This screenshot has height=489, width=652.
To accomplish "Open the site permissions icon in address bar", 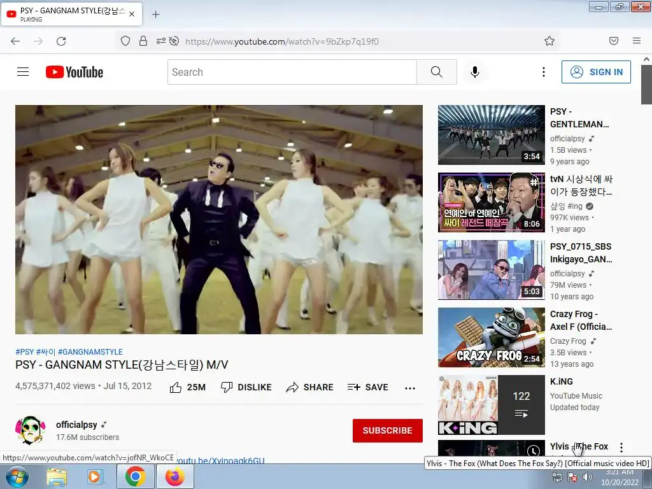I will pyautogui.click(x=160, y=41).
